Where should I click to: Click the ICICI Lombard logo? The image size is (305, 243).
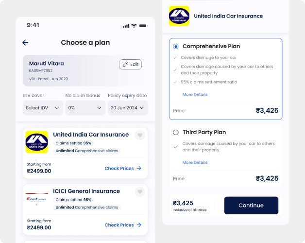37,199
